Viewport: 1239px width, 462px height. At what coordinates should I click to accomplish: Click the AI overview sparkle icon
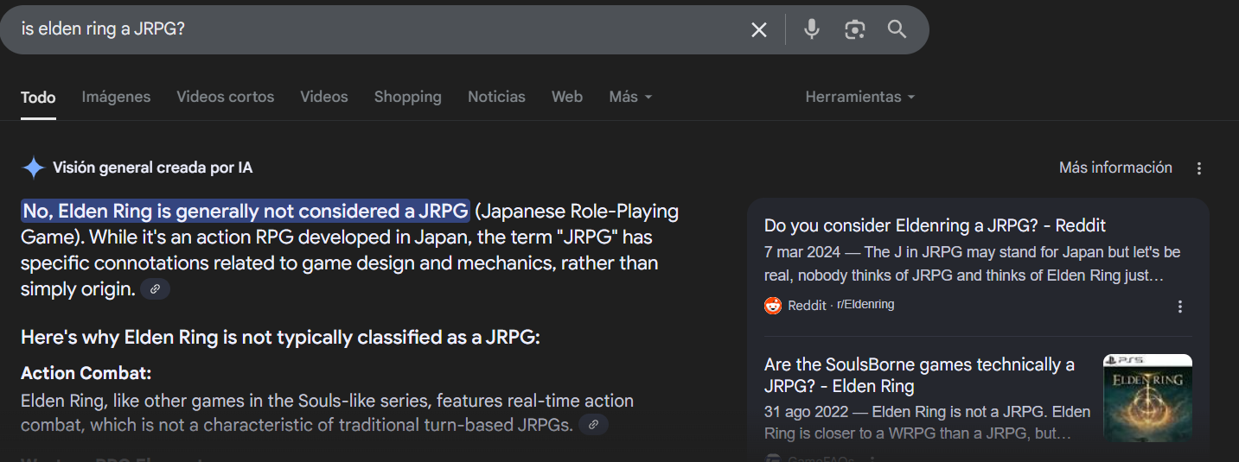[33, 168]
